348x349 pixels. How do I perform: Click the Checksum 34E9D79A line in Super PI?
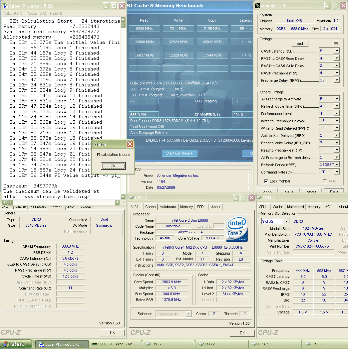[x=30, y=186]
